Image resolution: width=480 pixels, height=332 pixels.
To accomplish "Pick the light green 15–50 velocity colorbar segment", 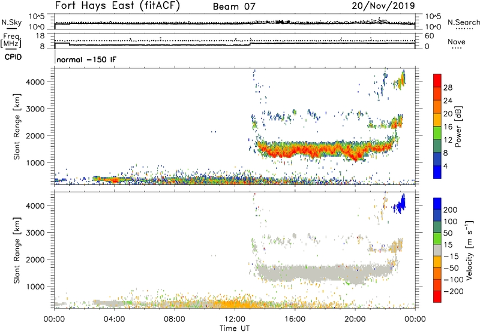I will pos(437,239).
